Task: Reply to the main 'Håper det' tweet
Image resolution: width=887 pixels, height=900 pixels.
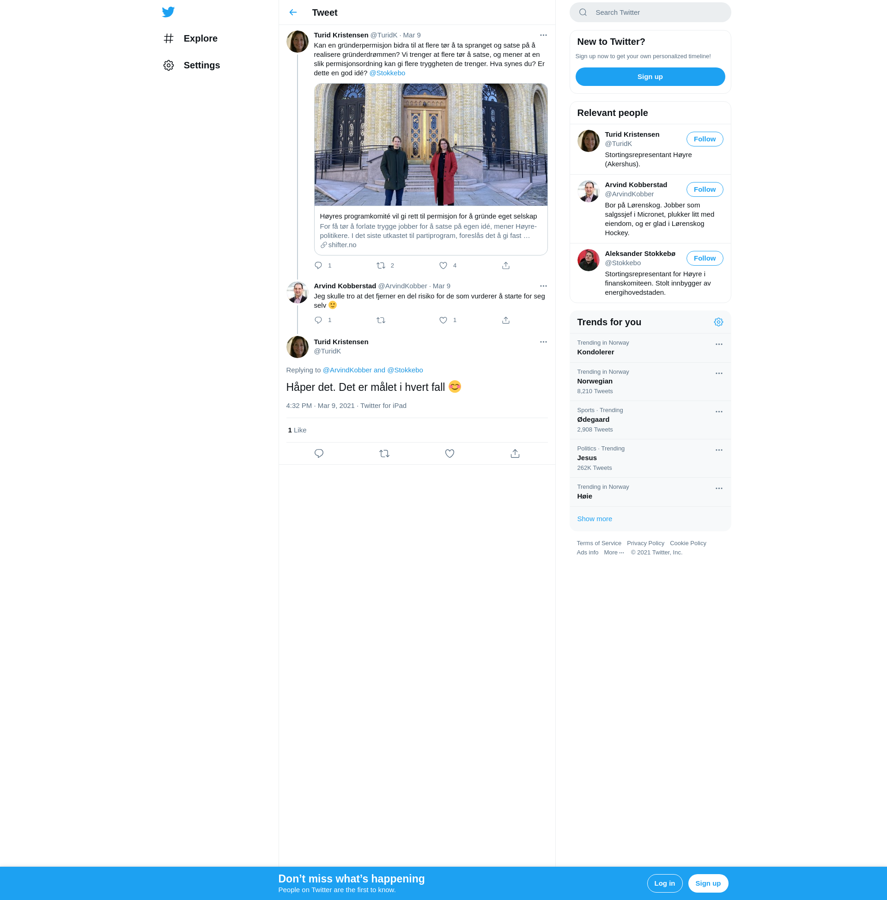Action: click(x=319, y=454)
